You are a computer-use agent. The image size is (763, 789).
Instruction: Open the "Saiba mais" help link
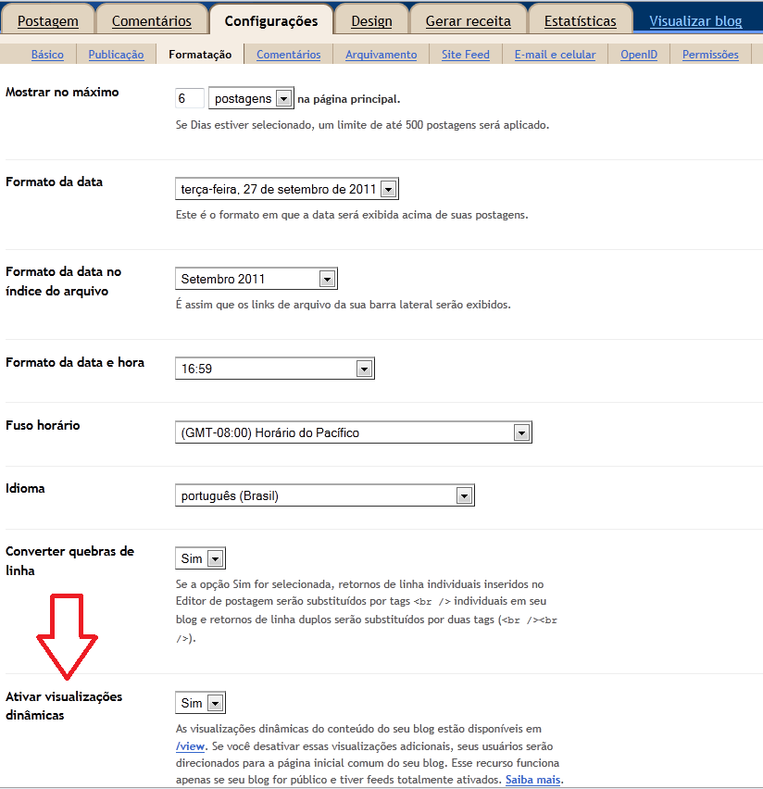coord(532,780)
